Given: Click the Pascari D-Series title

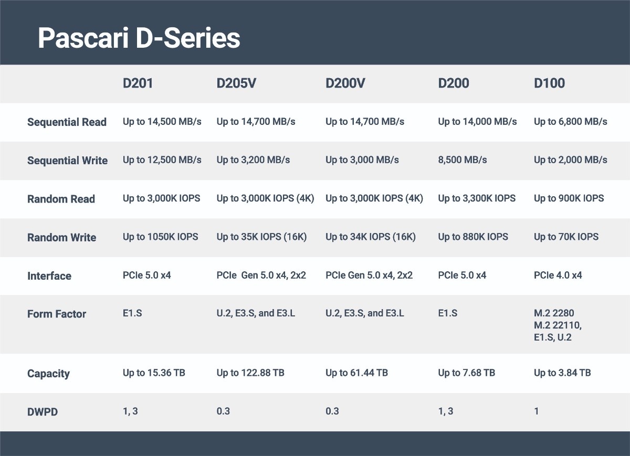Looking at the screenshot, I should point(139,38).
